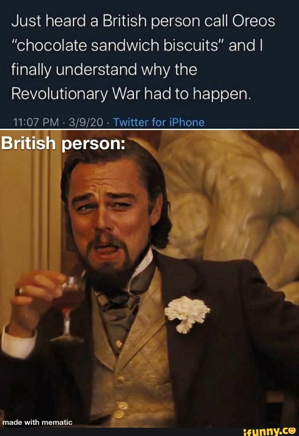Click the 11:07 PM tweet timestamp

(x=36, y=122)
